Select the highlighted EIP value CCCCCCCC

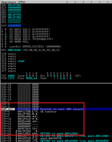[x=14, y=26]
